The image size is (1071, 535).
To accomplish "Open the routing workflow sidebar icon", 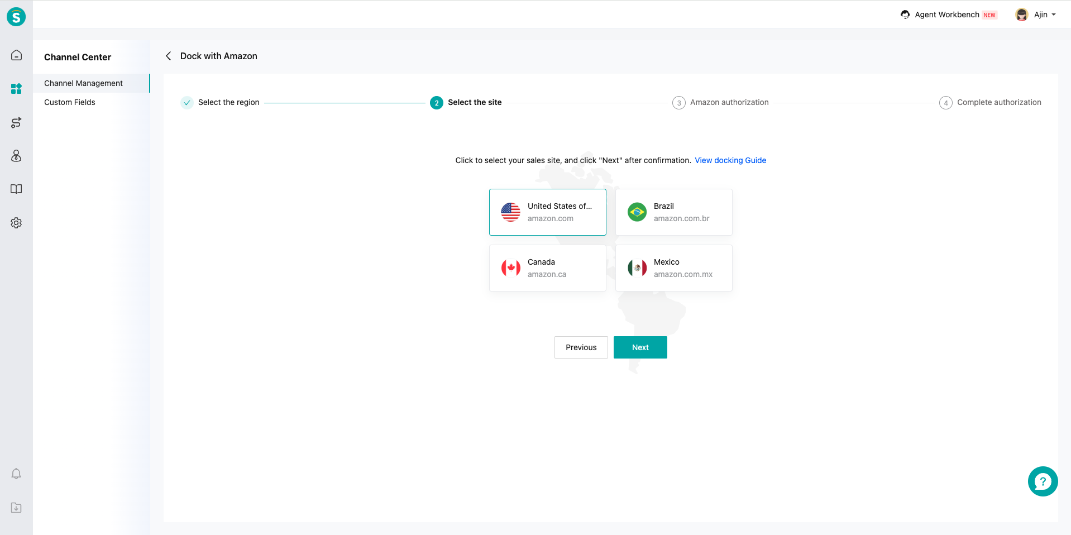I will click(x=16, y=122).
